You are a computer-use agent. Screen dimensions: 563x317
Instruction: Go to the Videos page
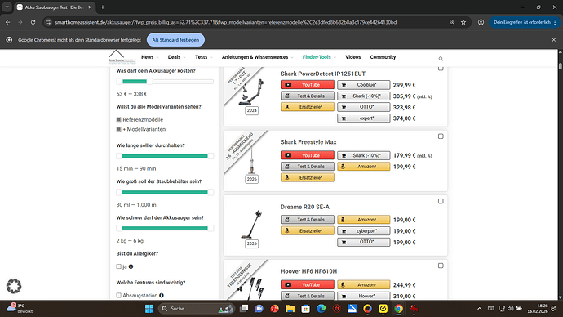pos(353,57)
